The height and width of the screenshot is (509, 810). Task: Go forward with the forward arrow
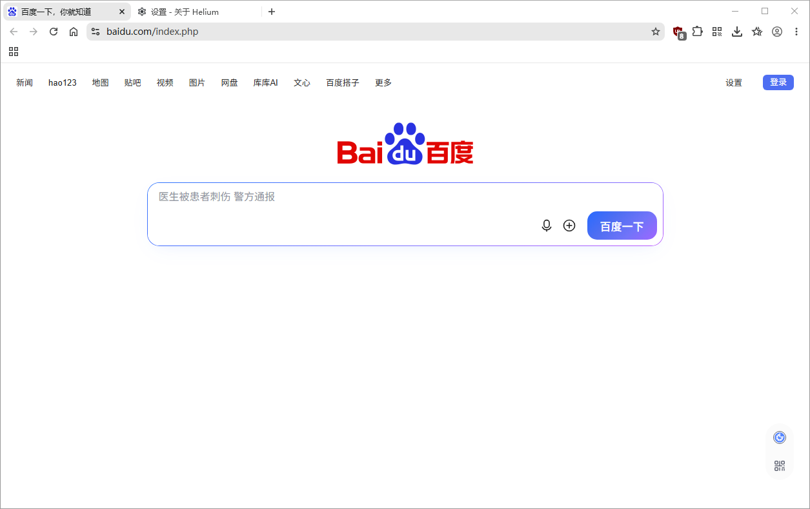[34, 32]
